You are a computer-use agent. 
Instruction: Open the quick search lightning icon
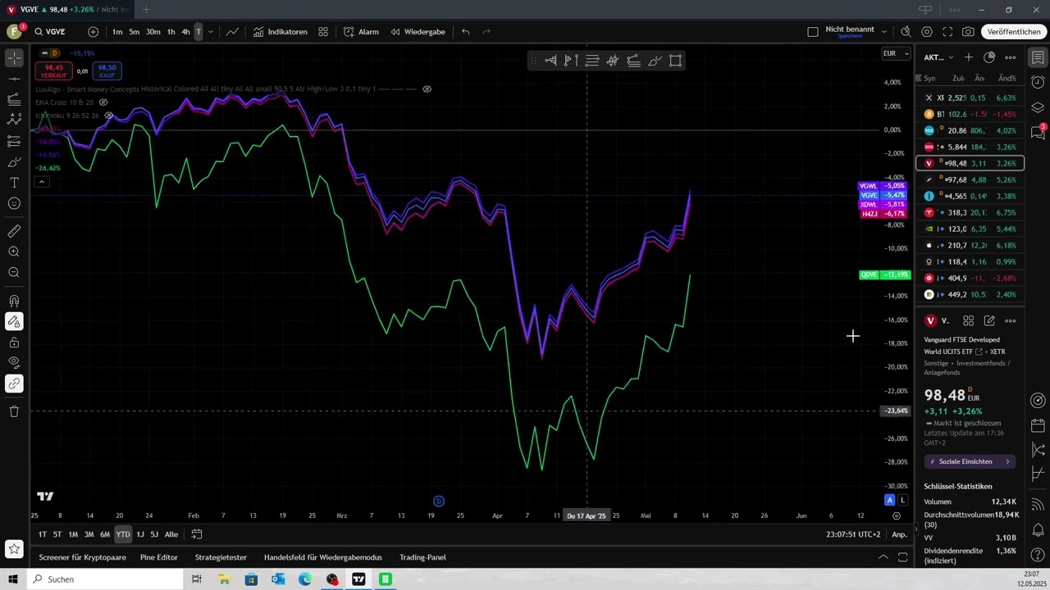(x=906, y=32)
